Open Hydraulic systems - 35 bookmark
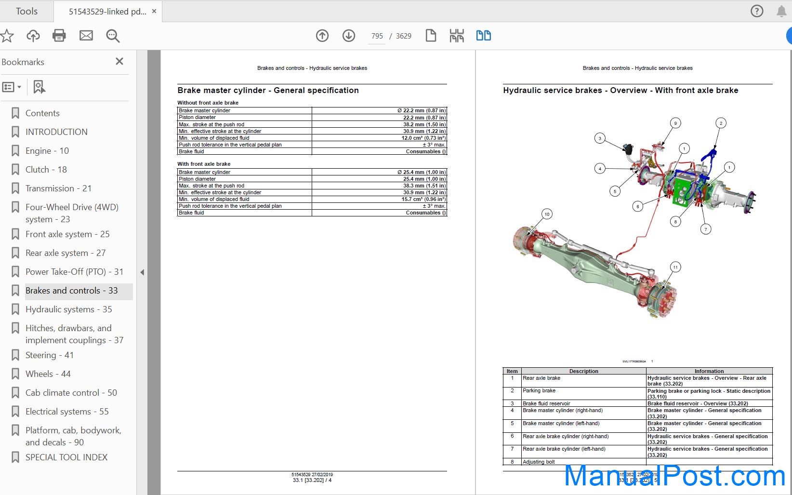This screenshot has width=792, height=495. [68, 309]
